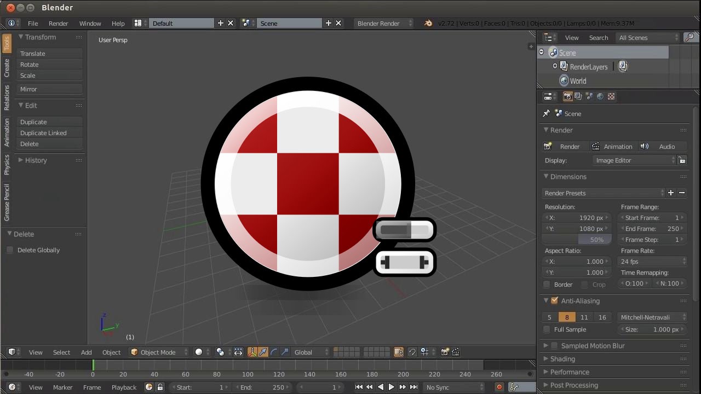Open the World properties tab icon
Viewport: 701px width, 394px height.
coord(600,96)
